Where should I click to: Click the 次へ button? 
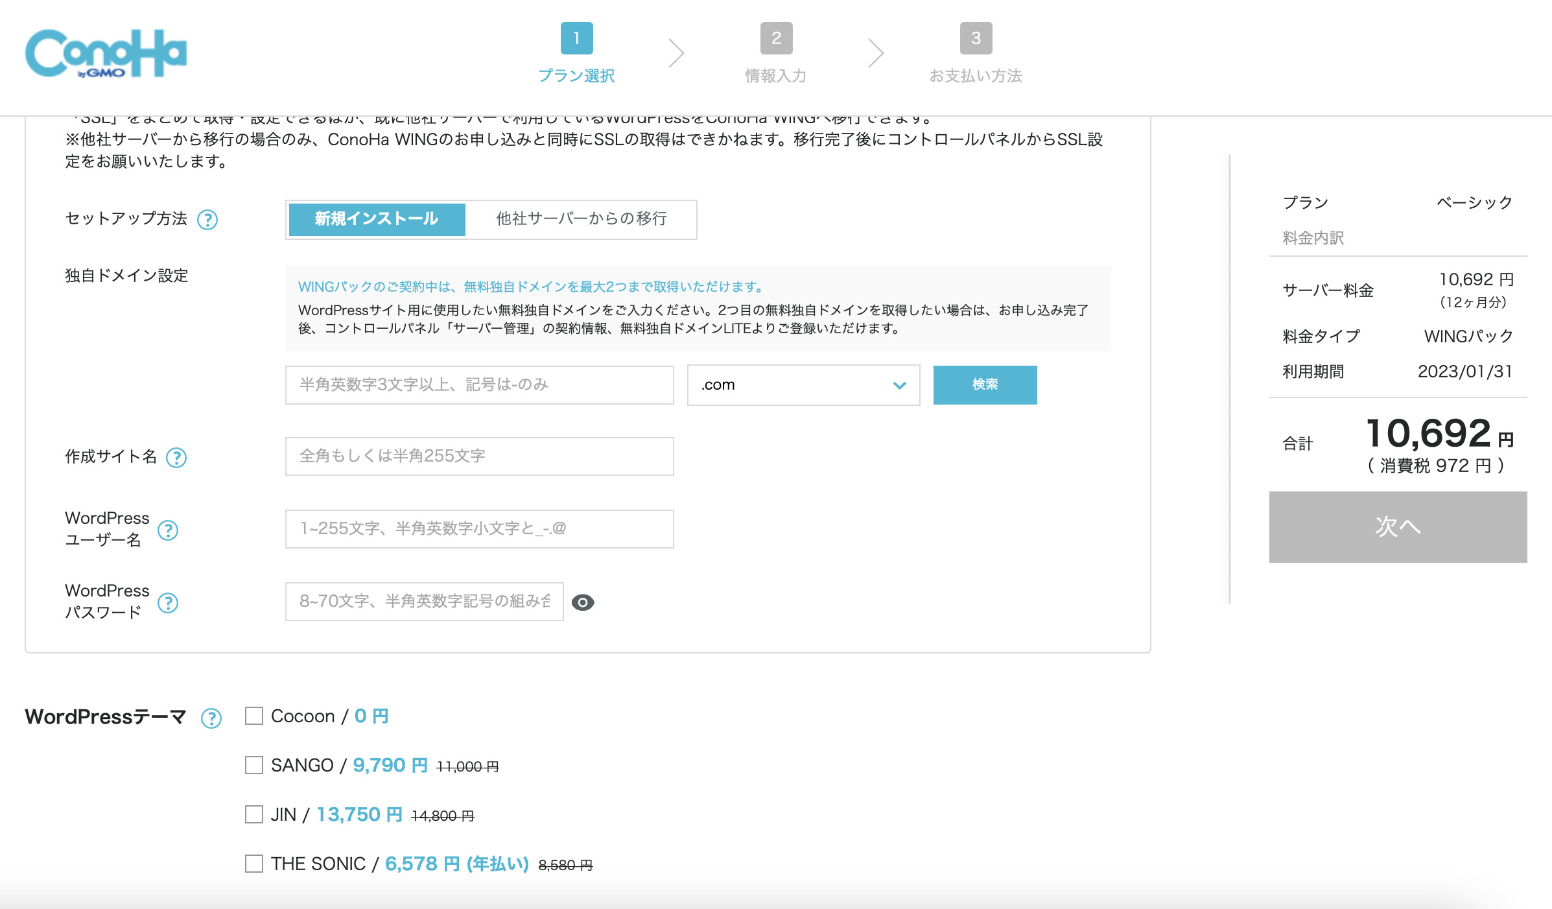coord(1398,526)
